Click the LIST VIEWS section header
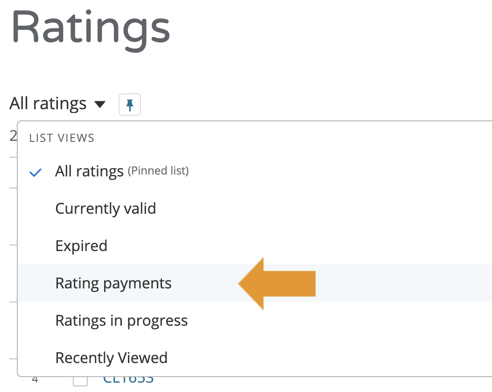The width and height of the screenshot is (492, 392). click(x=62, y=138)
